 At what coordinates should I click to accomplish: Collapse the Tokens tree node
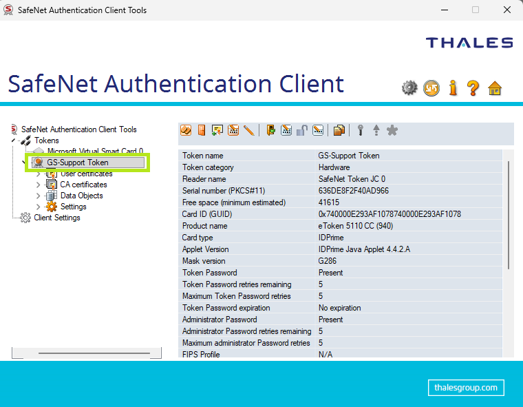pyautogui.click(x=13, y=140)
